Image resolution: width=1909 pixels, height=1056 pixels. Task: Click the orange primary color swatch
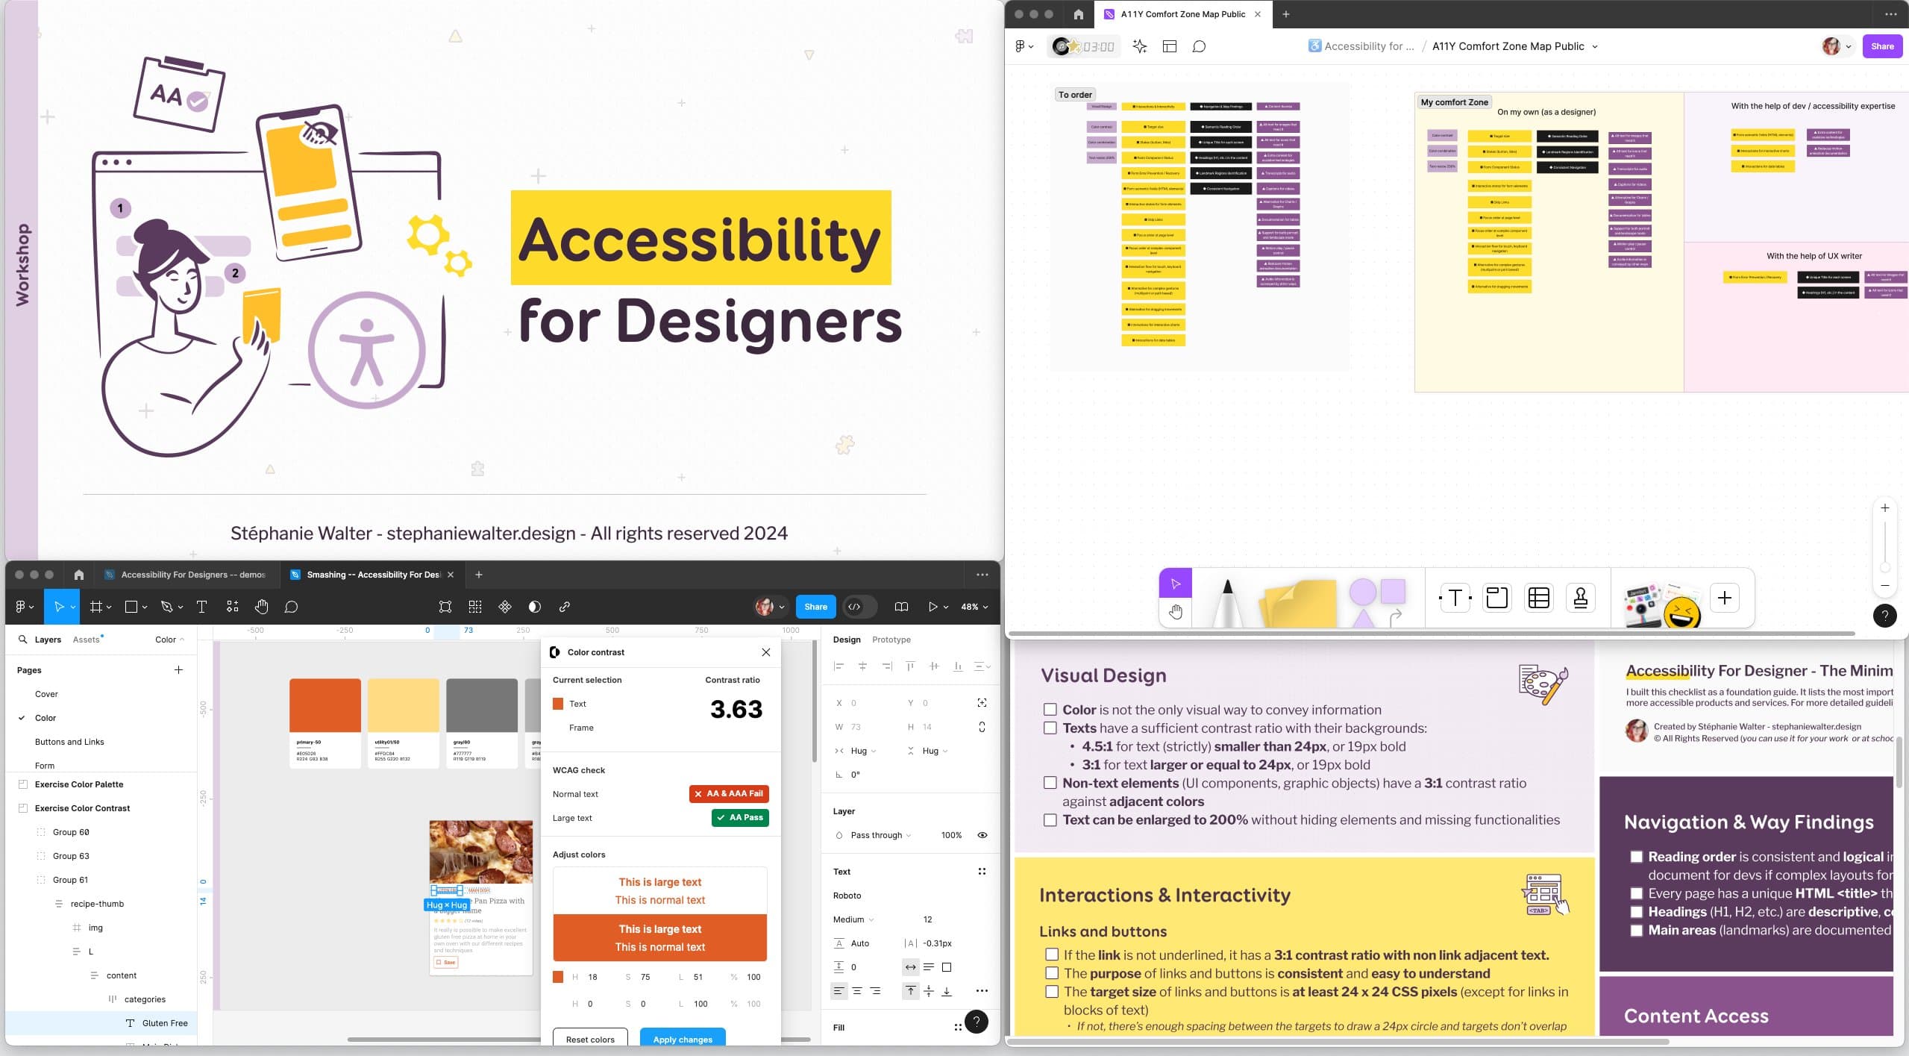point(322,702)
